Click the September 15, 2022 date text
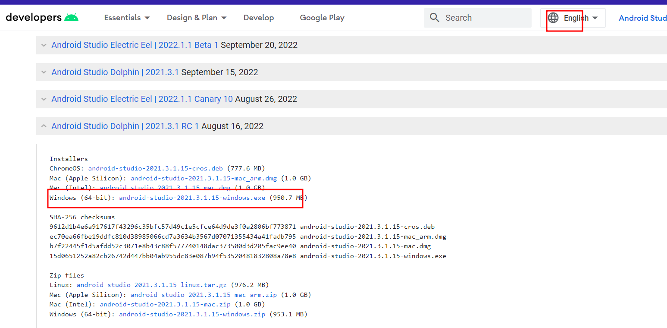 pyautogui.click(x=219, y=72)
